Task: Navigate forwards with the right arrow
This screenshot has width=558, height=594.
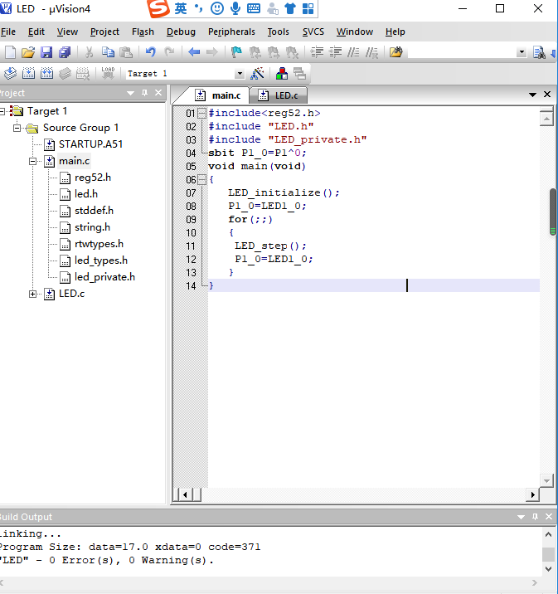Action: click(212, 52)
